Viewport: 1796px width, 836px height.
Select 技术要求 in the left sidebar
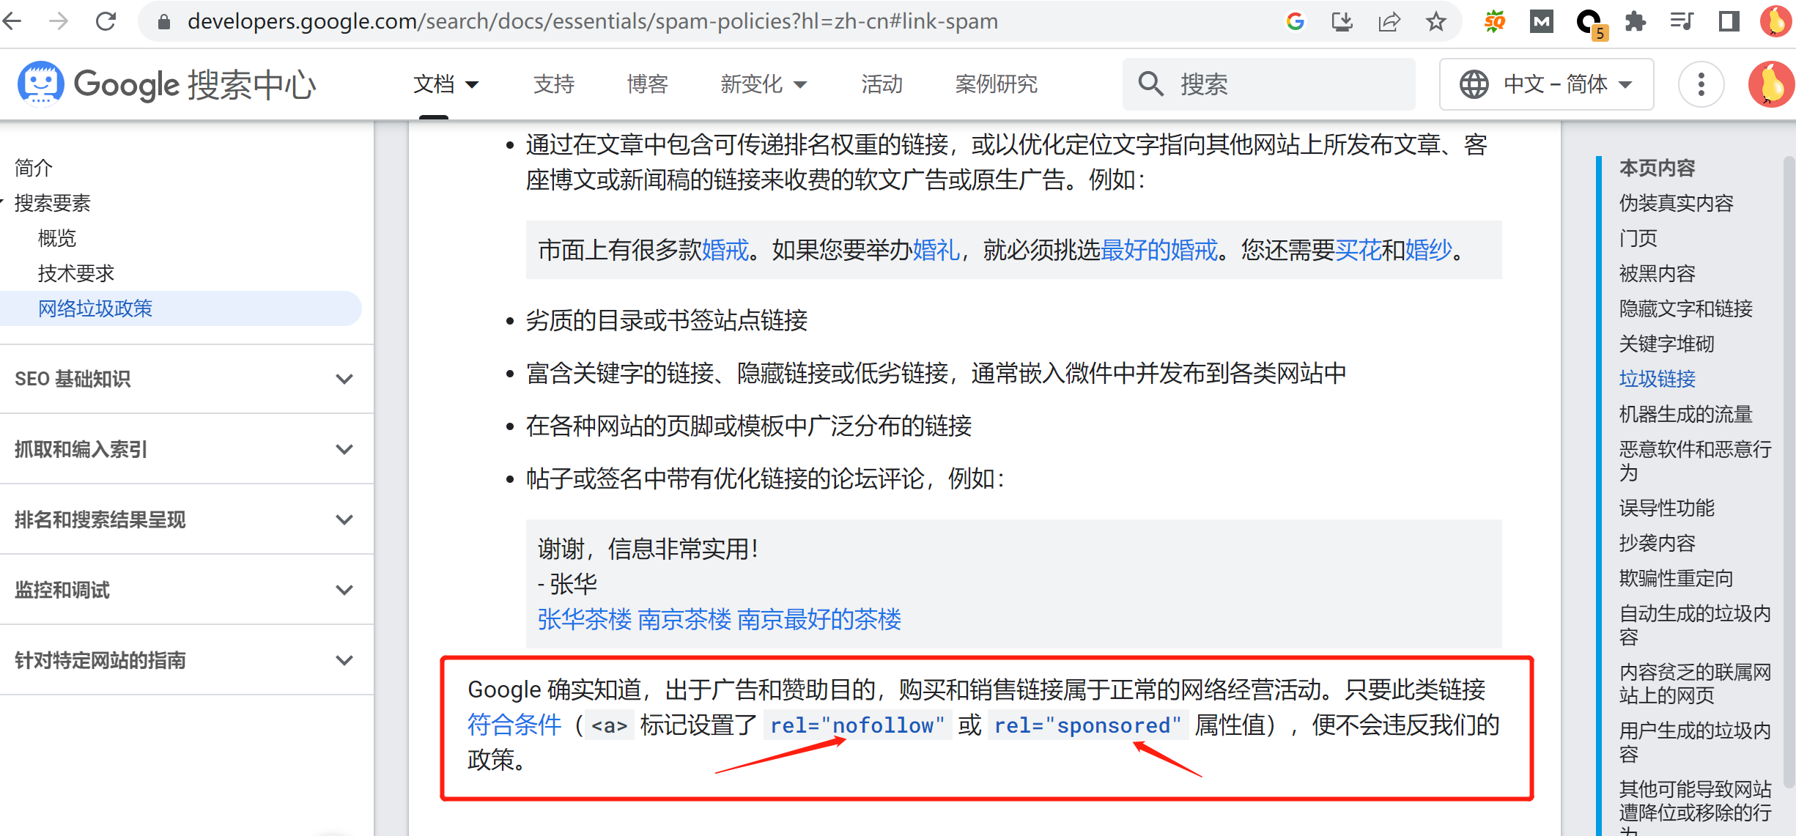click(76, 273)
